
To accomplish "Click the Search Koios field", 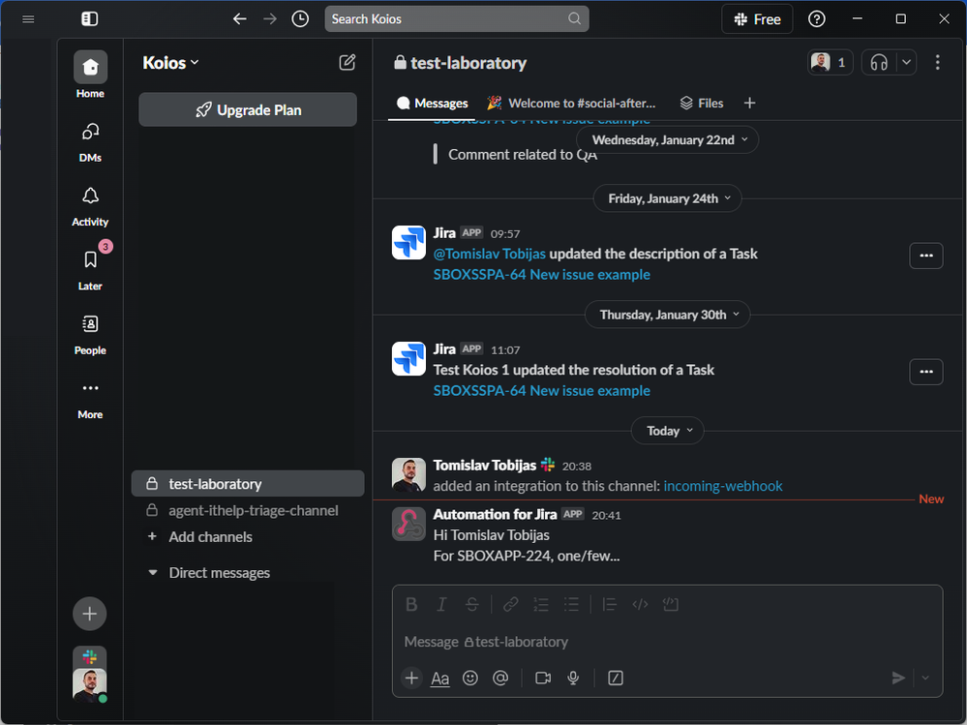I will 457,19.
